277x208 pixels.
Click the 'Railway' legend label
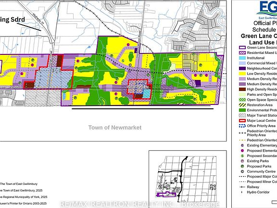point(253,187)
